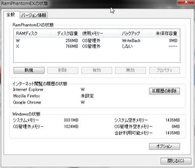
Task: Click the 256MB disk capacity value
Action: (x=72, y=40)
